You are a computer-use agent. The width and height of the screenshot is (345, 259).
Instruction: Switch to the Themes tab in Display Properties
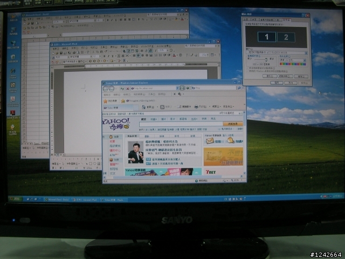[x=246, y=19]
